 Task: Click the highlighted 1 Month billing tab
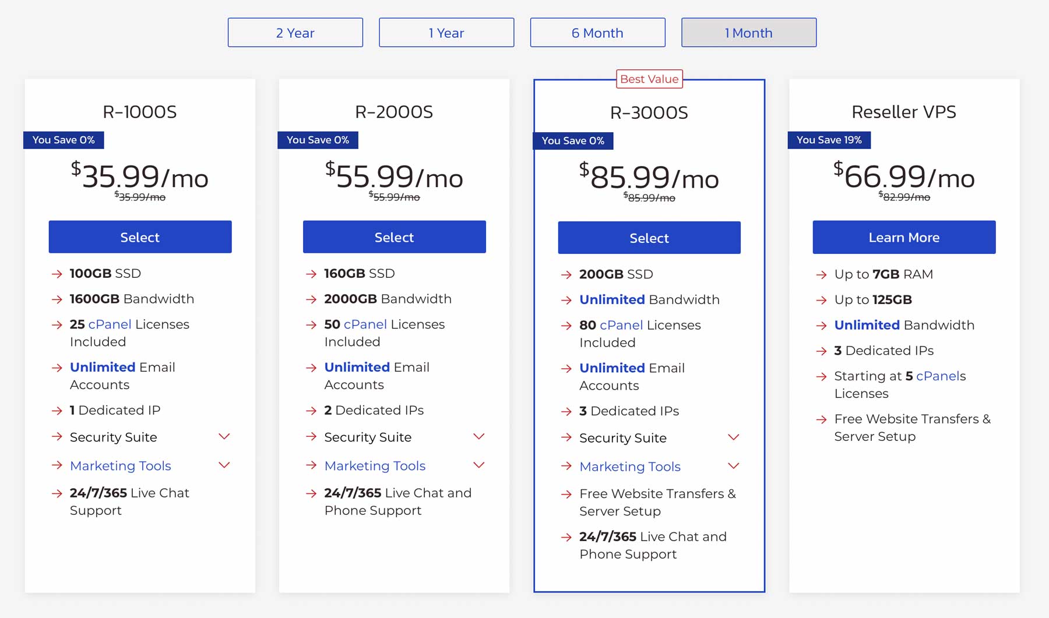point(748,33)
